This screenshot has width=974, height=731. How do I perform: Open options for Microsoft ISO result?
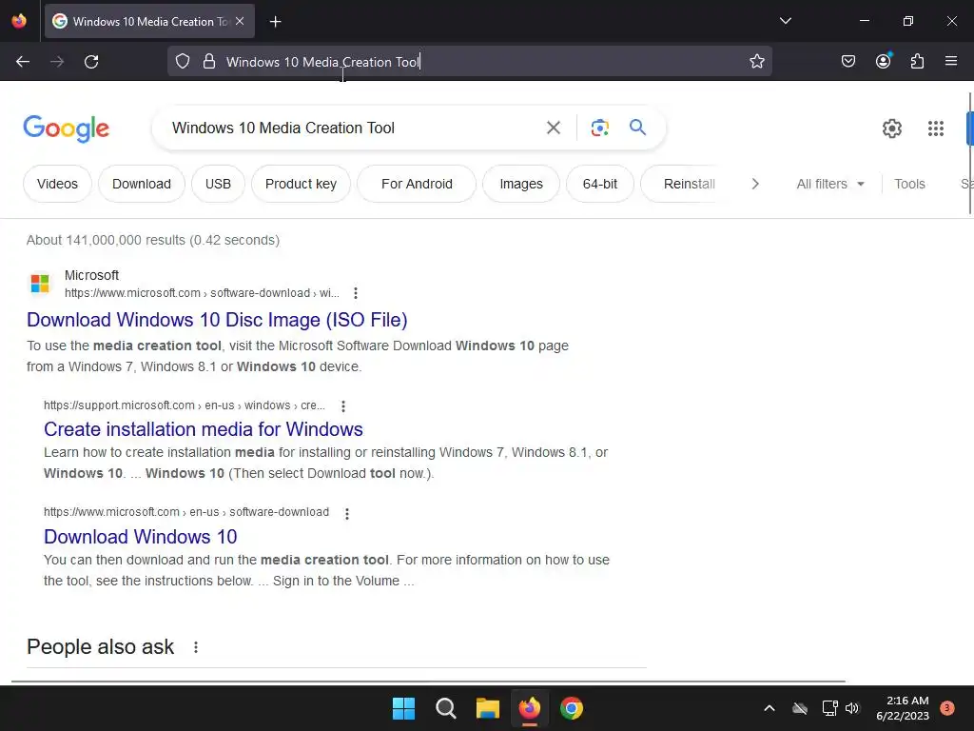pos(356,293)
